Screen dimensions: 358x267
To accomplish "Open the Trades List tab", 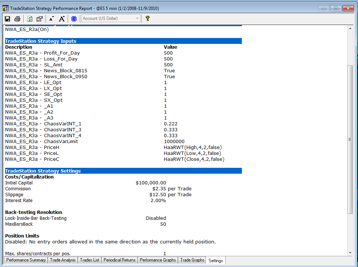I will click(89, 260).
